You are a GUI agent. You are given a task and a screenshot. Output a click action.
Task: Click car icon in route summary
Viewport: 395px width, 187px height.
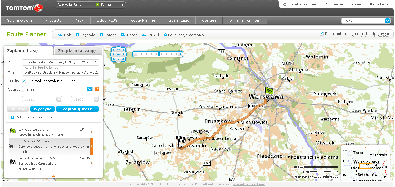[x=11, y=146]
